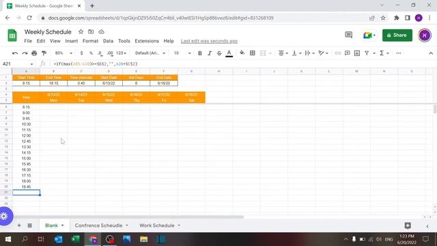The width and height of the screenshot is (437, 246).
Task: Open the text color picker
Action: point(229,53)
